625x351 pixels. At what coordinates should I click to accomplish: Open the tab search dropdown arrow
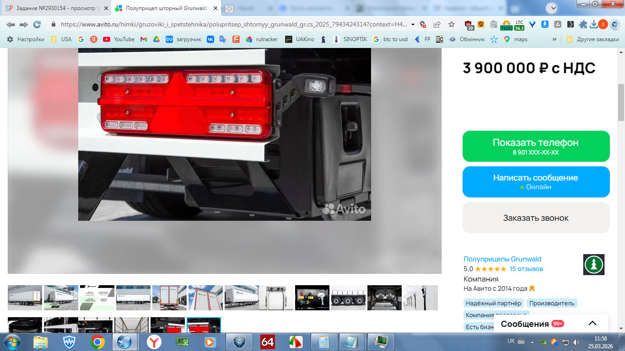click(x=552, y=8)
